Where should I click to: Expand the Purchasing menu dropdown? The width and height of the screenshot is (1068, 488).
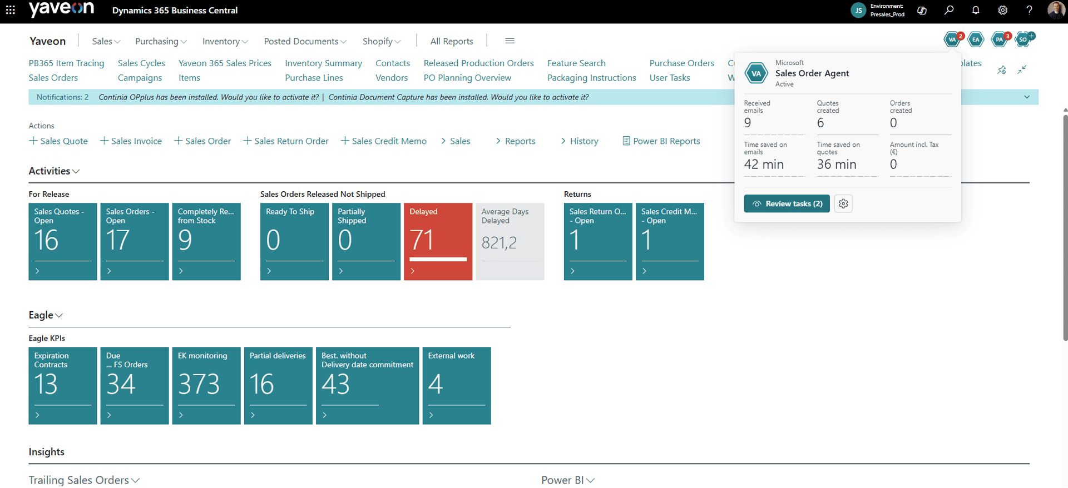coord(161,41)
